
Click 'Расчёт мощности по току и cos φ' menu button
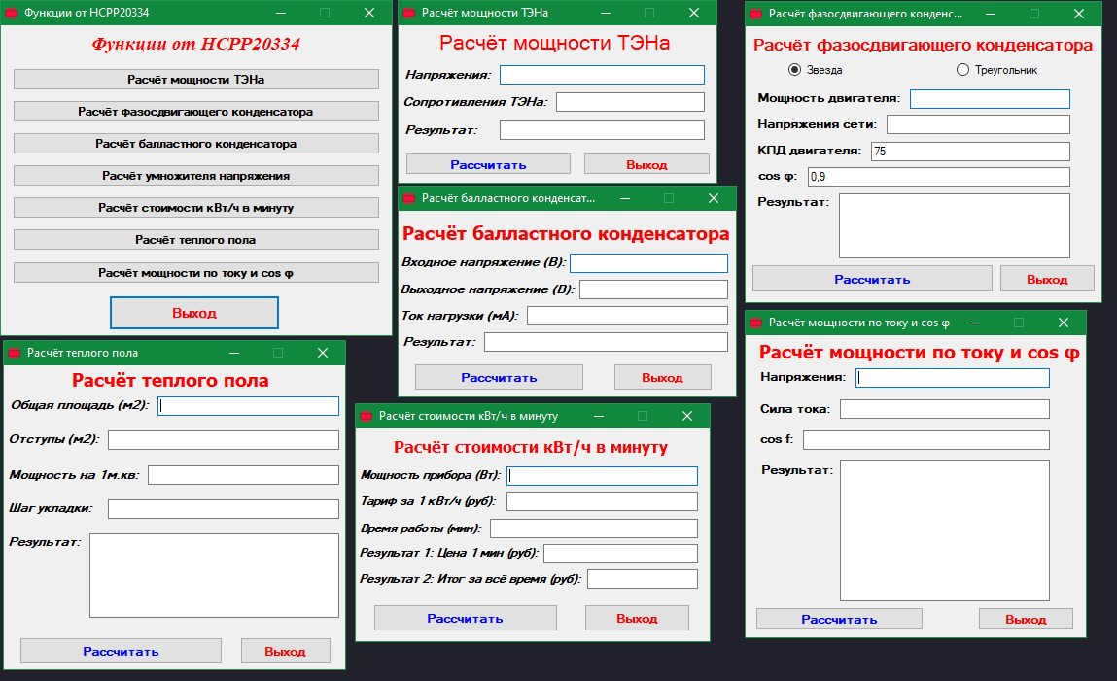pyautogui.click(x=195, y=273)
